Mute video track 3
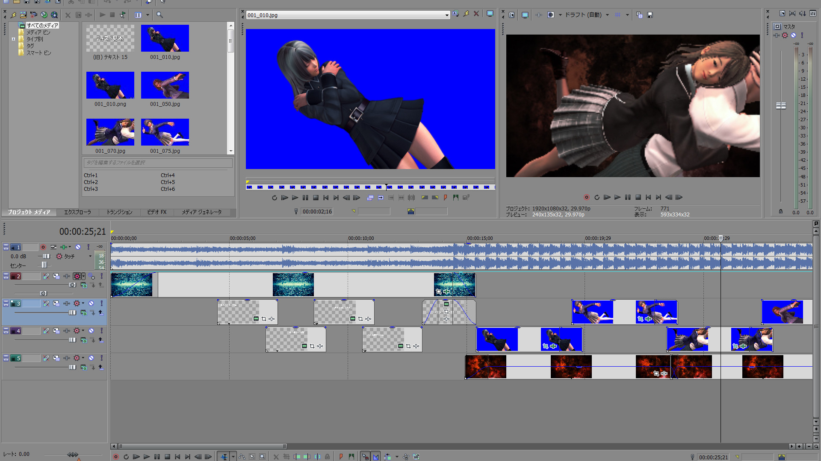Image resolution: width=821 pixels, height=461 pixels. click(x=91, y=303)
